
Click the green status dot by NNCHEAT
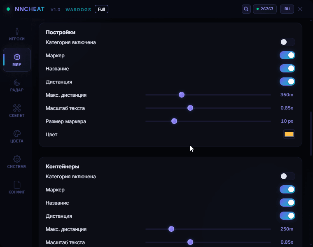click(x=8, y=9)
